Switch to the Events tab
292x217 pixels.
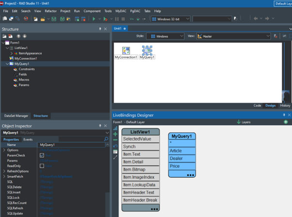[28, 139]
